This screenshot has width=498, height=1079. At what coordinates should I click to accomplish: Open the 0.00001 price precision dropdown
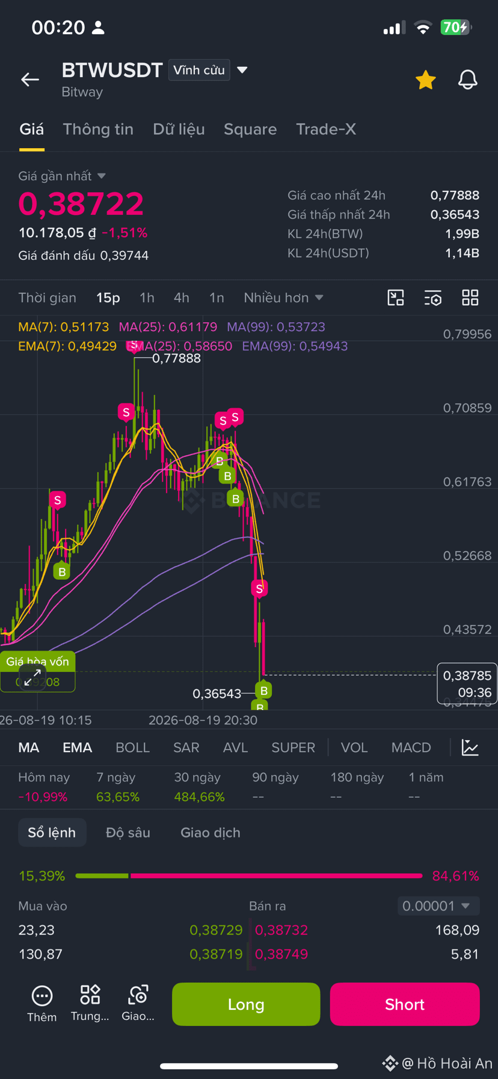tap(438, 906)
